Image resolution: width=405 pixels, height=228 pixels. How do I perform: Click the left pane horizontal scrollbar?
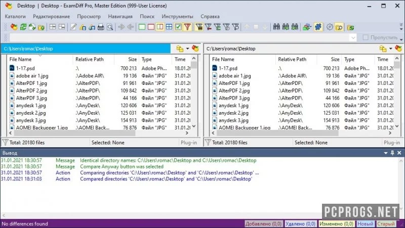(x=99, y=133)
